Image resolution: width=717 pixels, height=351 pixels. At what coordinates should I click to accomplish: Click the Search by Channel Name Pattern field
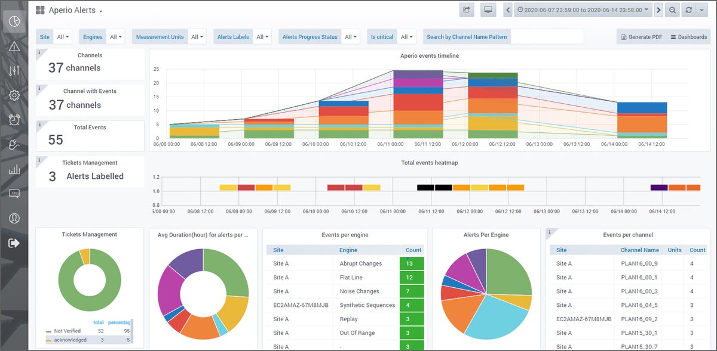click(547, 37)
